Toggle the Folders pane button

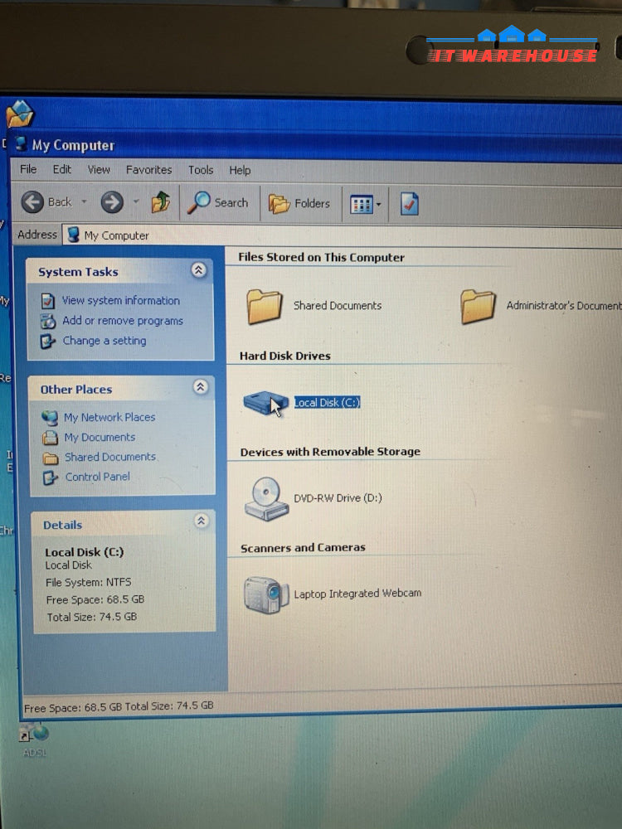[299, 204]
